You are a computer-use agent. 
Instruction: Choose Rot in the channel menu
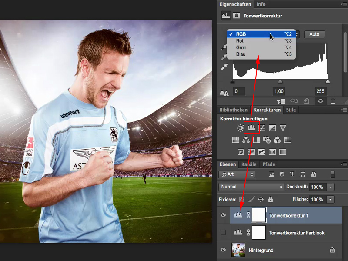[261, 41]
